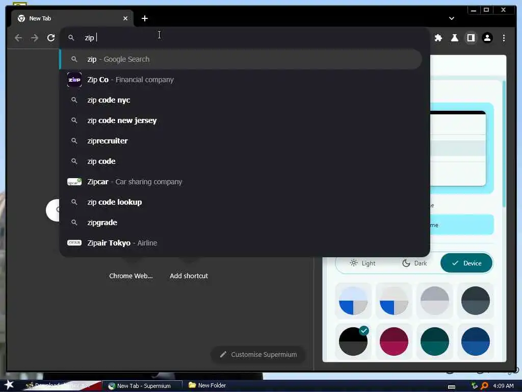Switch theme mode to Dark
The height and width of the screenshot is (392, 522).
(414, 263)
